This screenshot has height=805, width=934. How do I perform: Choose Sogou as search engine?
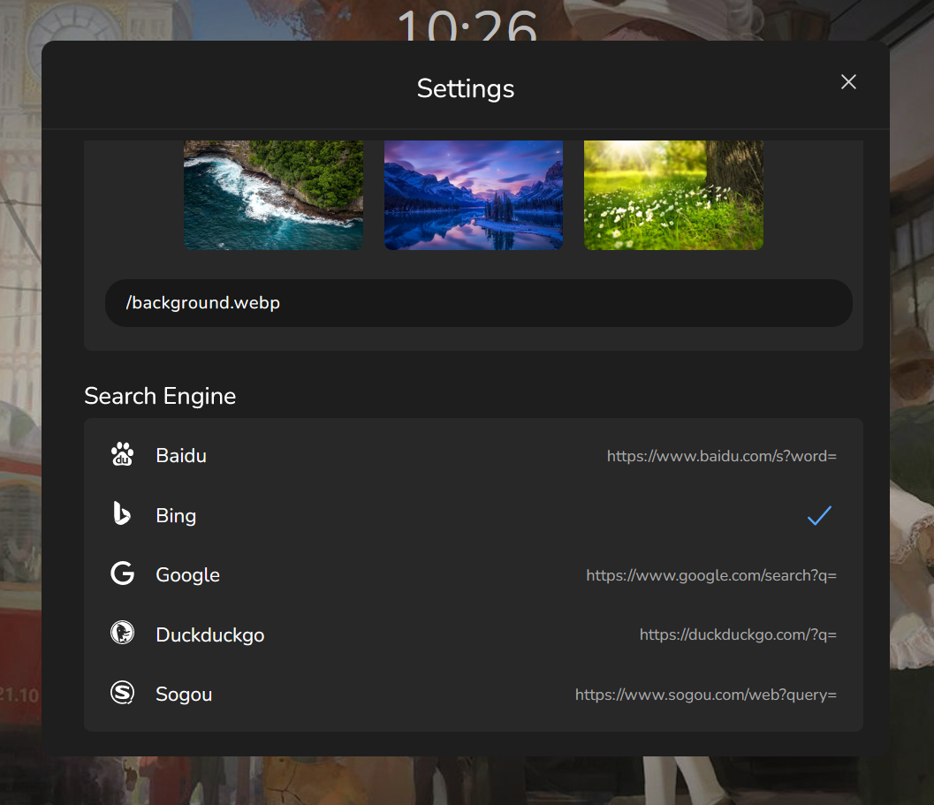pyautogui.click(x=474, y=695)
